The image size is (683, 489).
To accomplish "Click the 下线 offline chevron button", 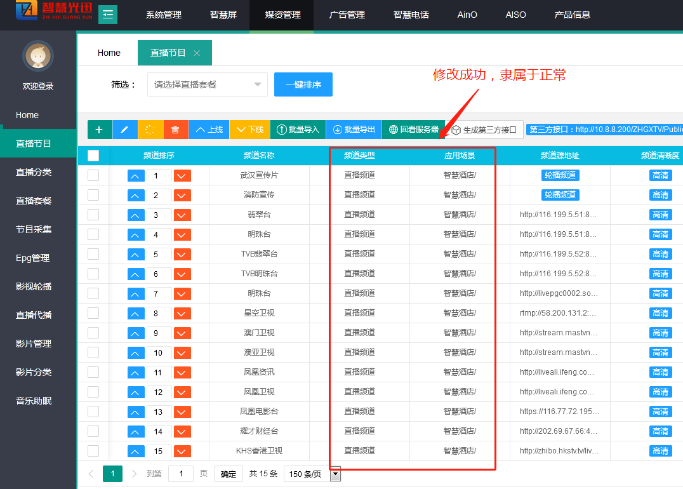I will (x=249, y=130).
